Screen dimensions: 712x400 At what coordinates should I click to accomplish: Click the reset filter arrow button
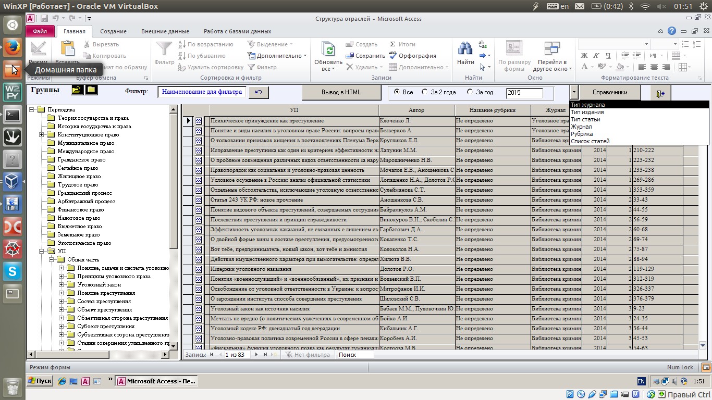[x=259, y=92]
